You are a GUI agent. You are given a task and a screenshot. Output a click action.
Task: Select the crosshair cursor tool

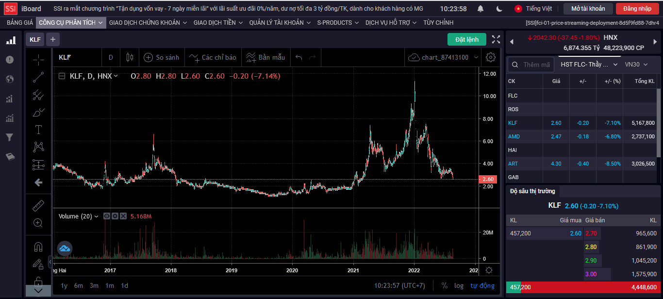[x=38, y=59]
